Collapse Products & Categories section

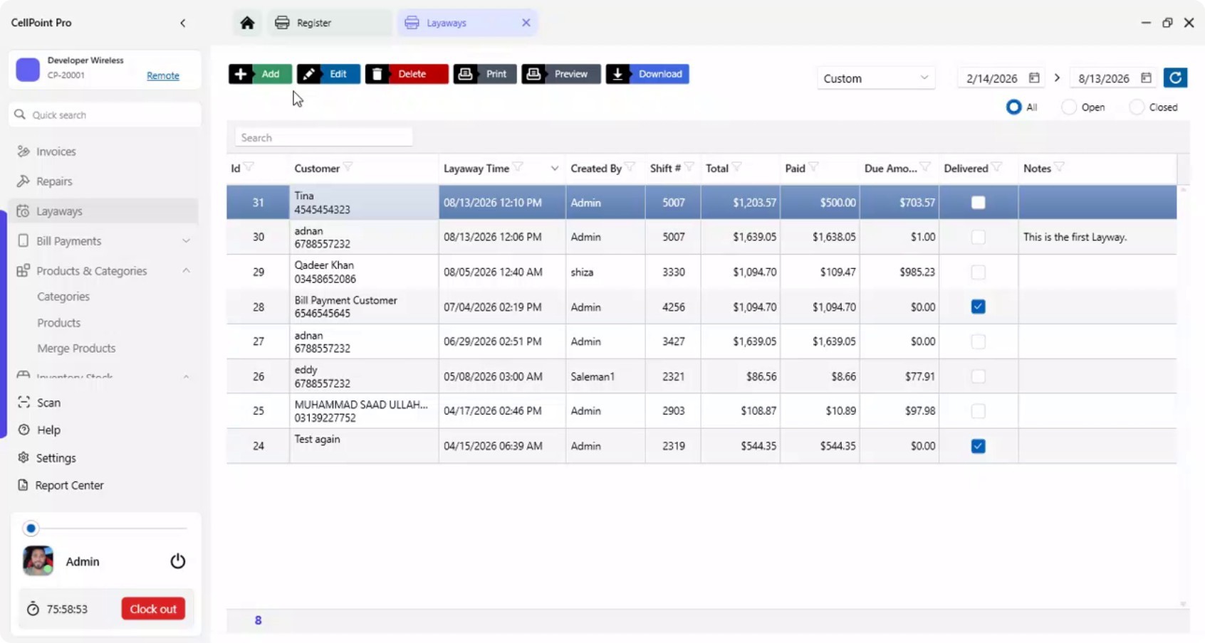point(186,271)
